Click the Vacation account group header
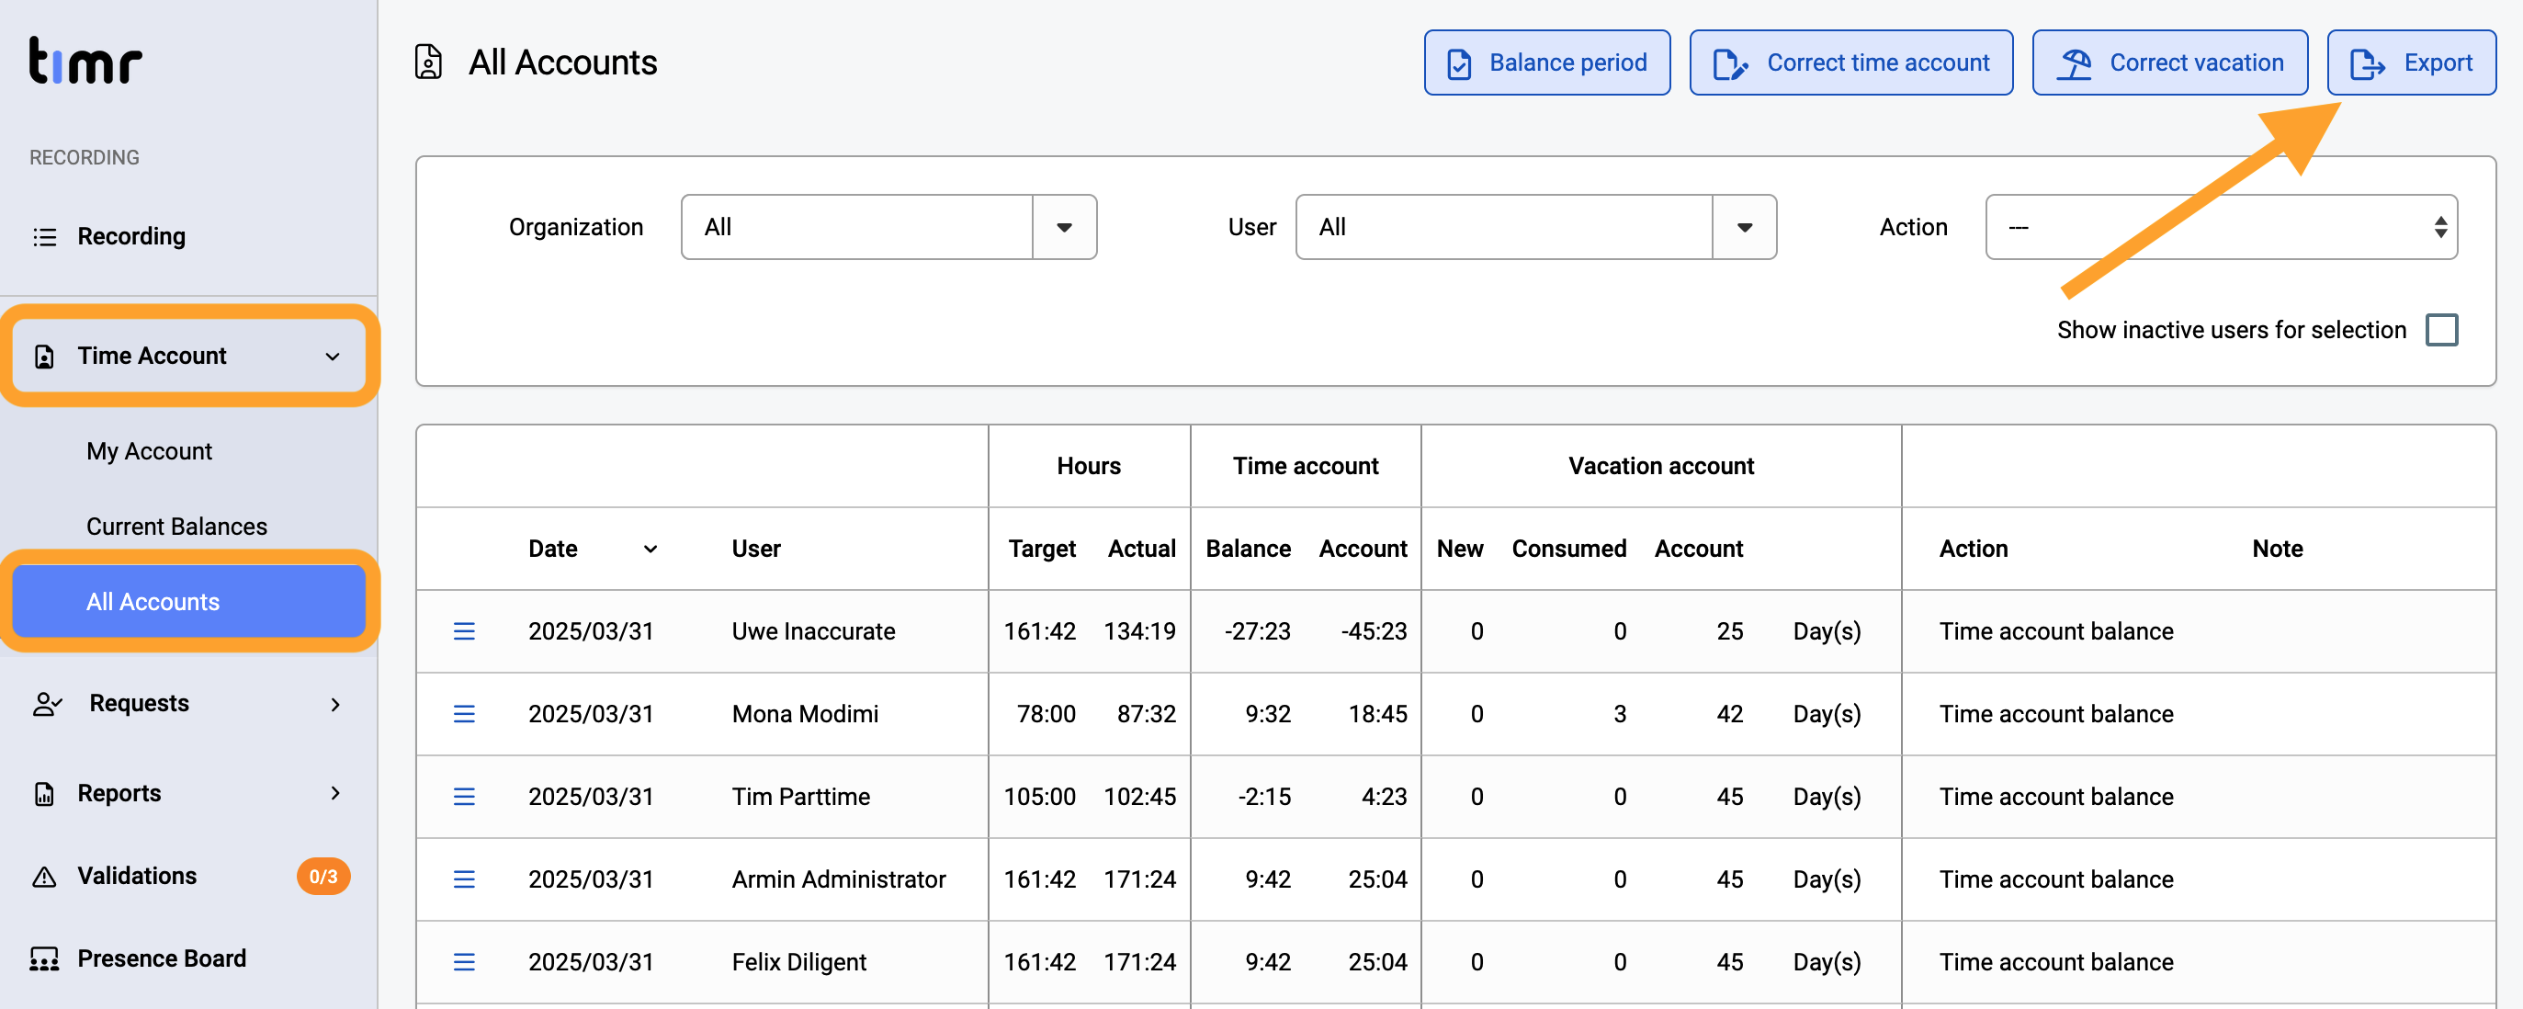Viewport: 2523px width, 1009px height. point(1661,466)
